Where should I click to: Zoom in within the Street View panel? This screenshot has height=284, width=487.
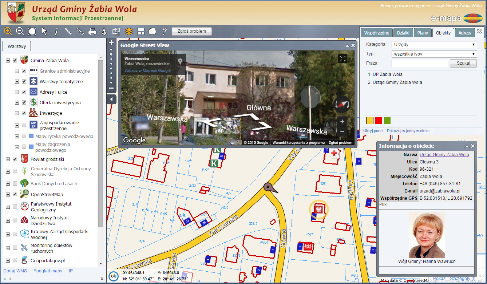[x=342, y=122]
